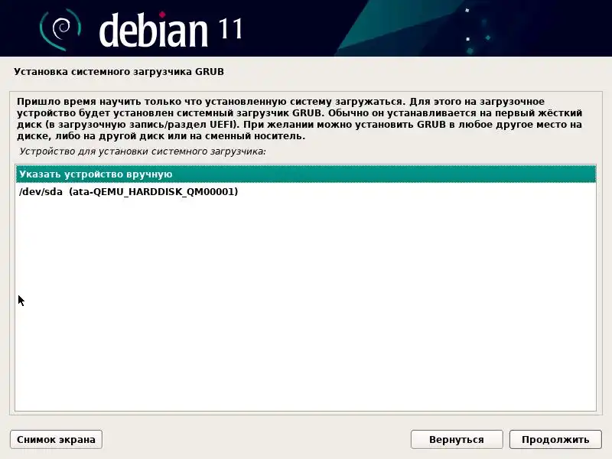
Task: Click the 'Снимок экрана' button
Action: 56,439
